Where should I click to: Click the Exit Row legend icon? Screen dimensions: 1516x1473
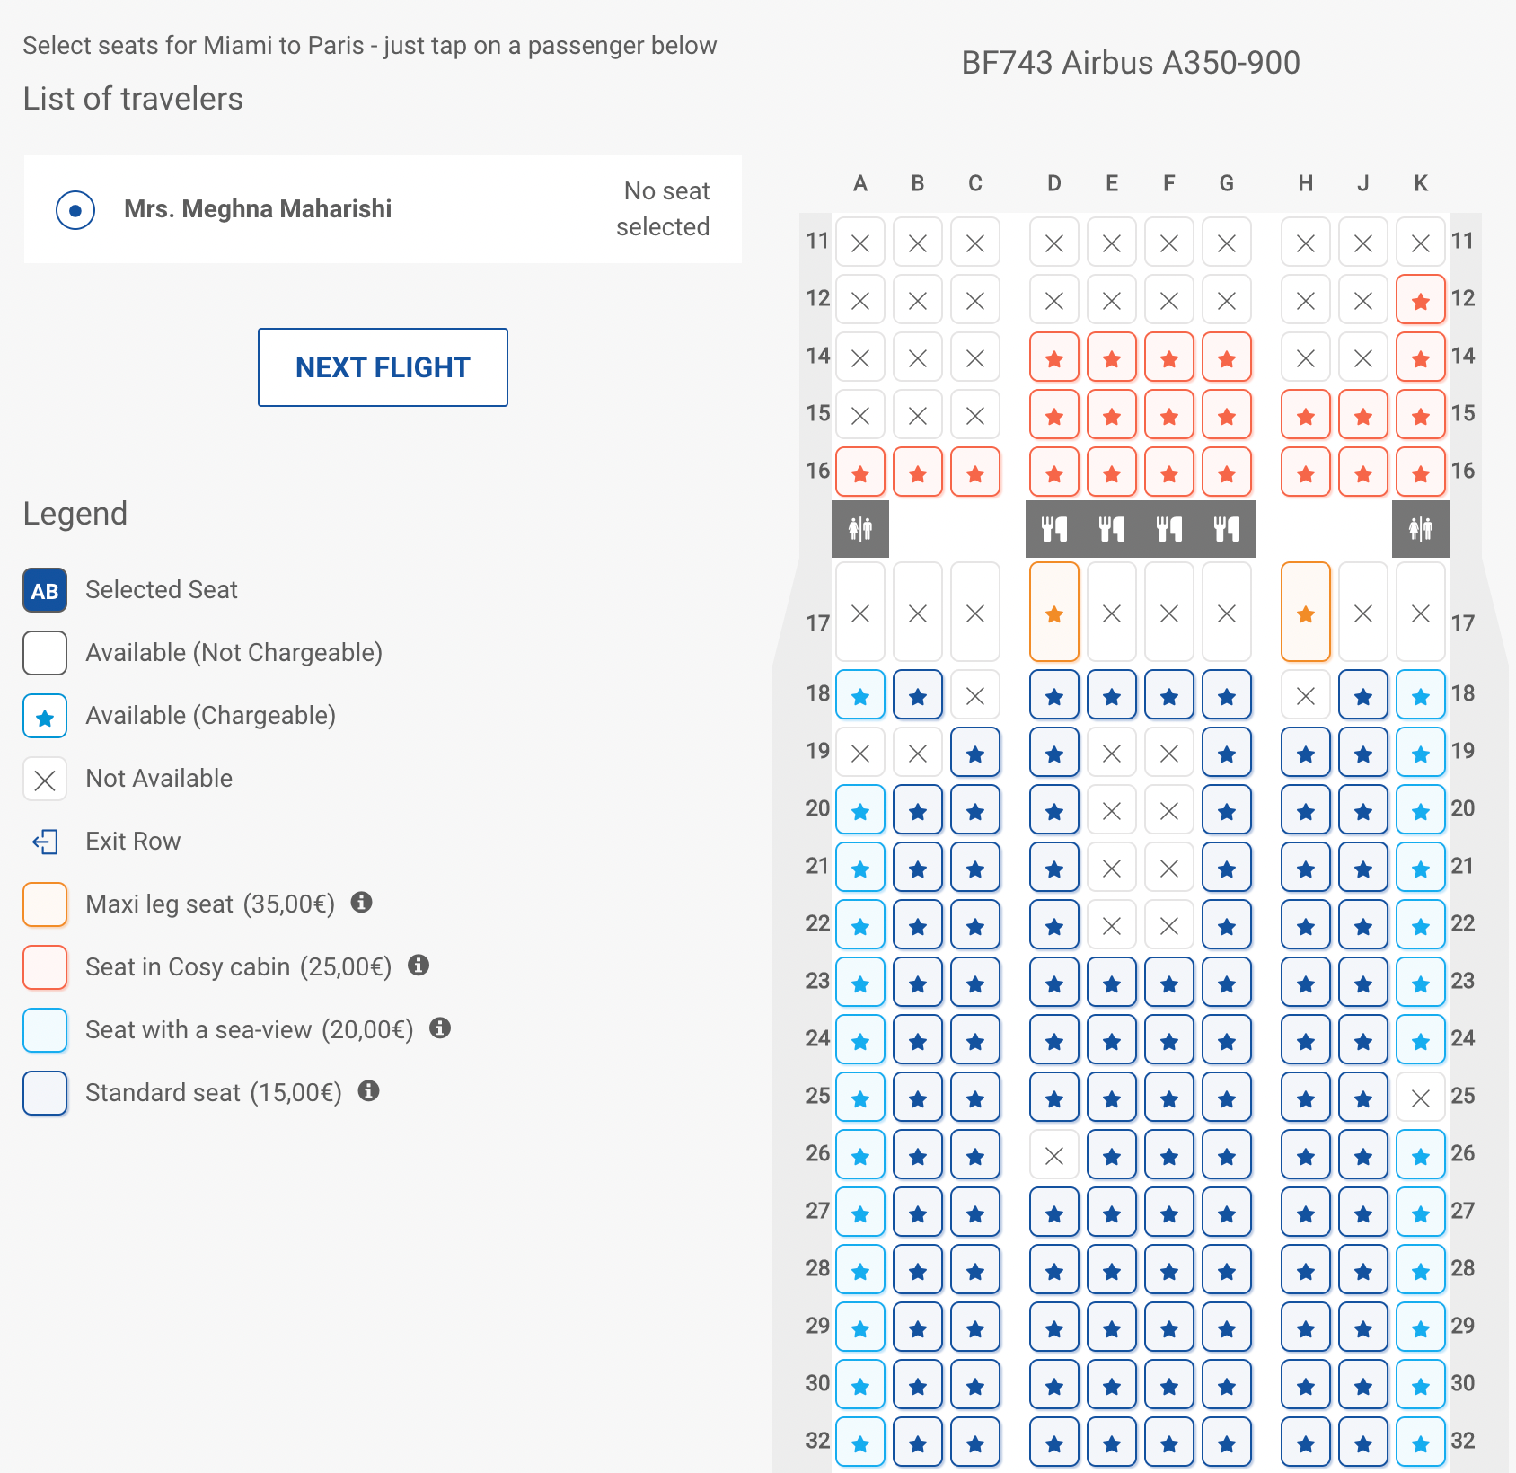click(x=45, y=842)
